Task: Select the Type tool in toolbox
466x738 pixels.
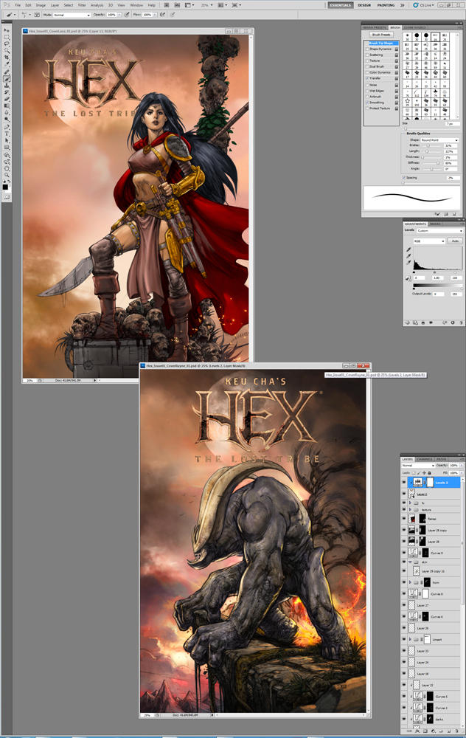Action: [x=7, y=133]
